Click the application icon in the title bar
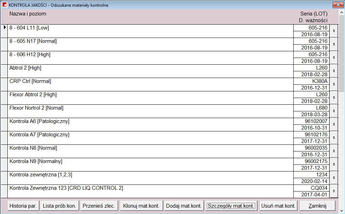 point(5,5)
